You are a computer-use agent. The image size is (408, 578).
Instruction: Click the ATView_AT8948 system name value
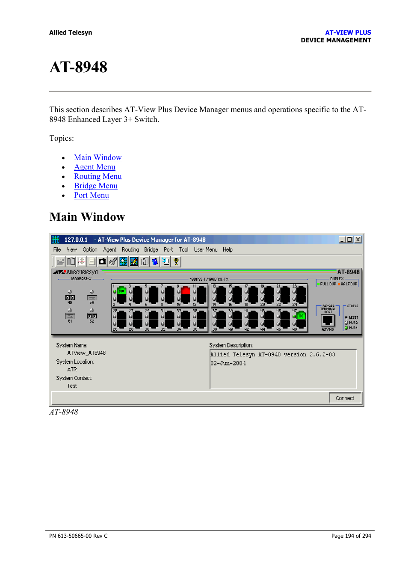(x=86, y=353)
